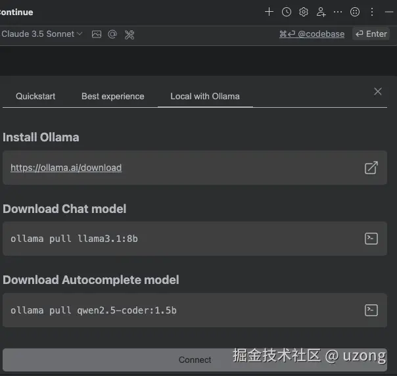The height and width of the screenshot is (376, 397).
Task: Start a new session with the plus icon
Action: pyautogui.click(x=269, y=12)
